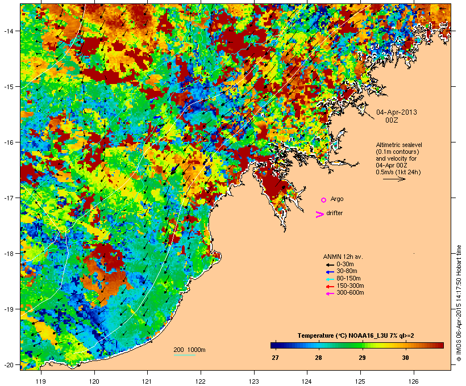466x386 pixels.
Task: Click the latitude axis label -16
Action: (8, 142)
